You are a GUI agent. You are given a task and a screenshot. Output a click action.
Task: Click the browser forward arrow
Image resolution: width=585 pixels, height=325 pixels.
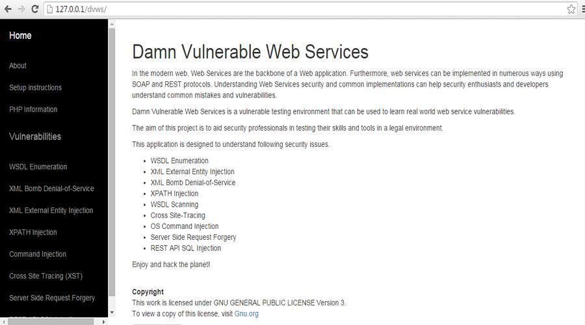point(21,9)
